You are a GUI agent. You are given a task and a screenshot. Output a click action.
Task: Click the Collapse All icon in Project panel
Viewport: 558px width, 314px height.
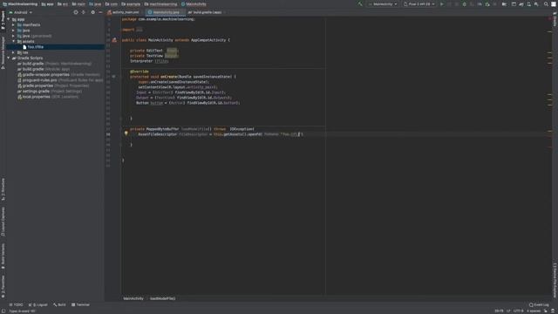click(x=84, y=12)
